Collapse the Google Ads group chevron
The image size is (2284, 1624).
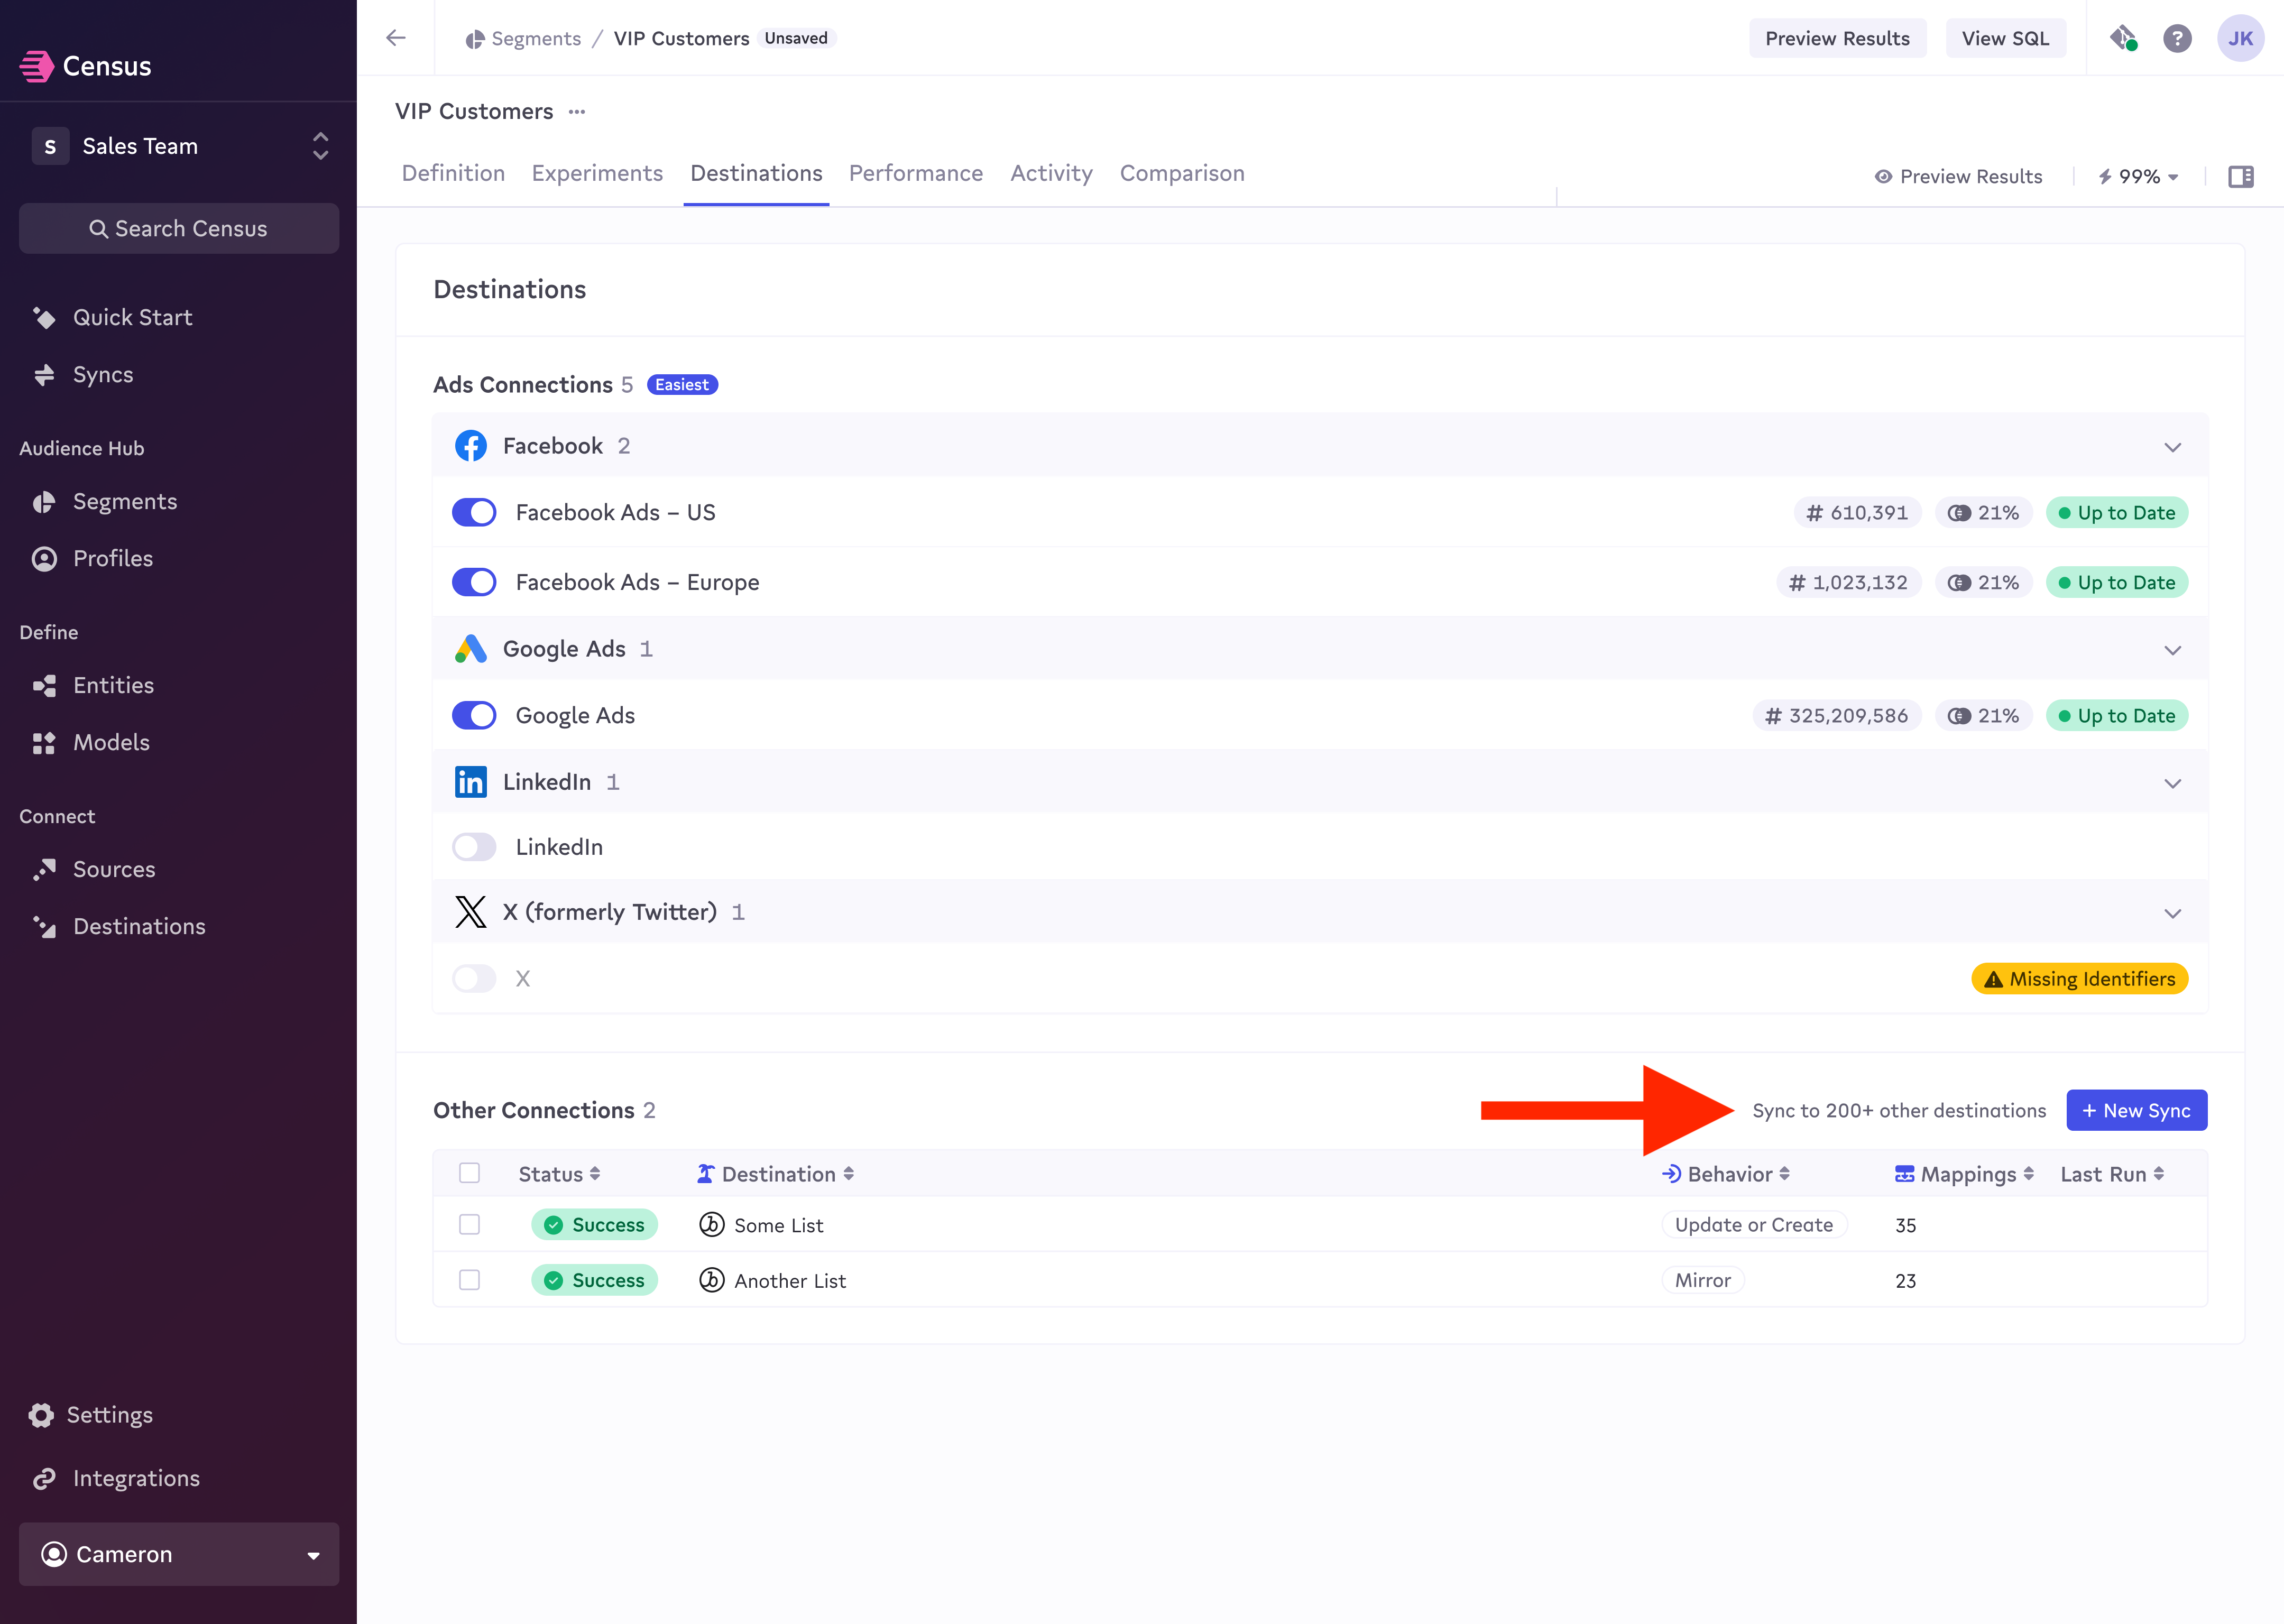point(2172,650)
